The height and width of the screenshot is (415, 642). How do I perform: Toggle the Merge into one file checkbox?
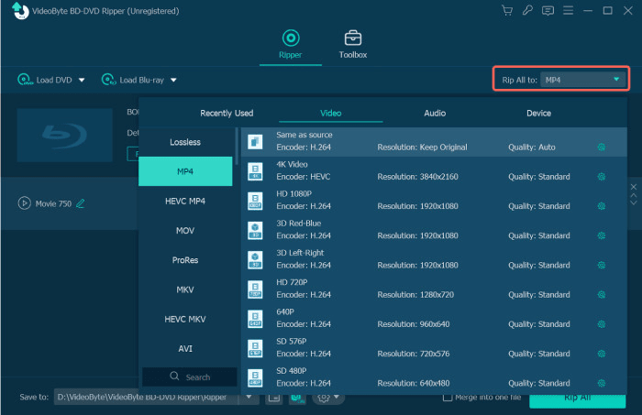tap(448, 397)
